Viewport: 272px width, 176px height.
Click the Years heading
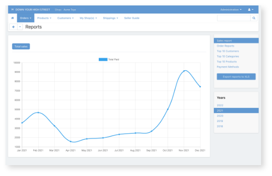click(221, 98)
